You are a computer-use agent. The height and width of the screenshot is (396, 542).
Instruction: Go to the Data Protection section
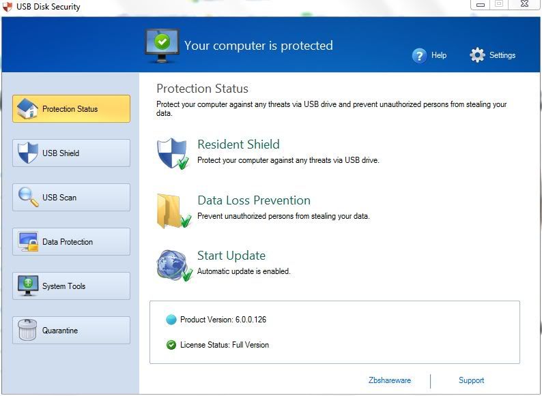(x=71, y=242)
